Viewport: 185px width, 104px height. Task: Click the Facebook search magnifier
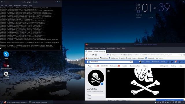pyautogui.click(x=131, y=62)
